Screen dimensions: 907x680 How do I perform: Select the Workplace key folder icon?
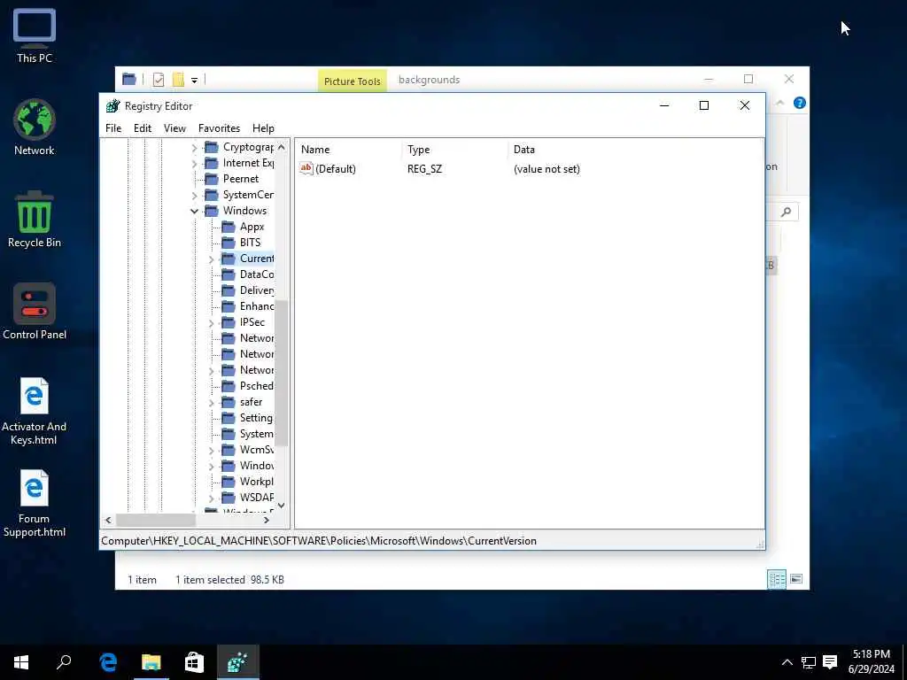coord(229,481)
